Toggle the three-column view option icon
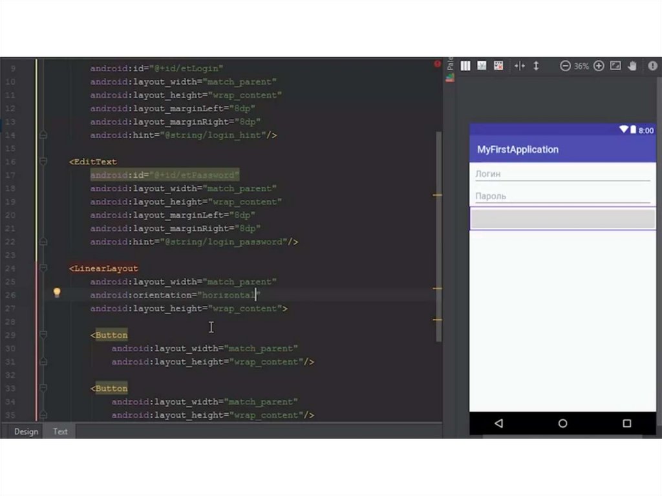 click(x=465, y=66)
